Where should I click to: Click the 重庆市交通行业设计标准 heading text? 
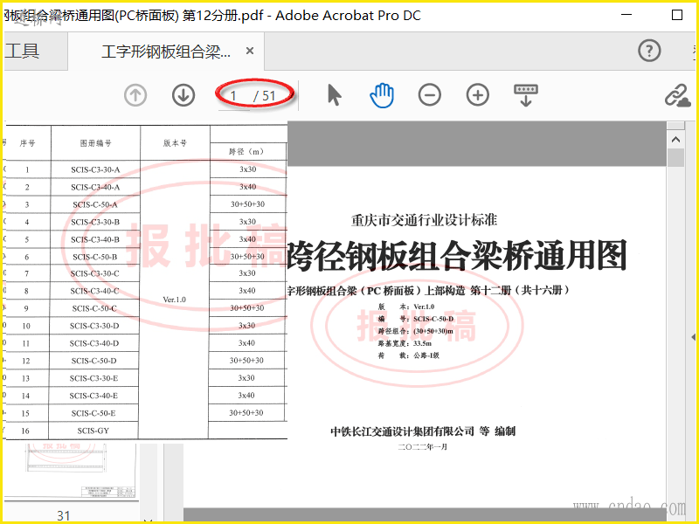click(424, 220)
